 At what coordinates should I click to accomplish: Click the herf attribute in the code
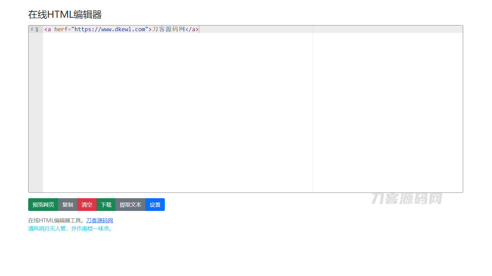point(61,30)
